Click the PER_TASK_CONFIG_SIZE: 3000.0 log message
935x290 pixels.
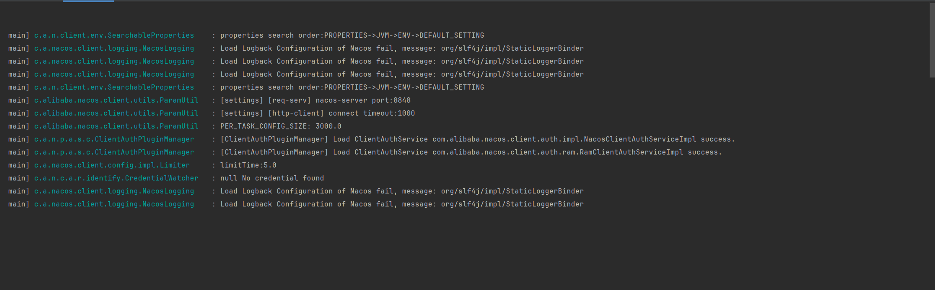(x=281, y=126)
